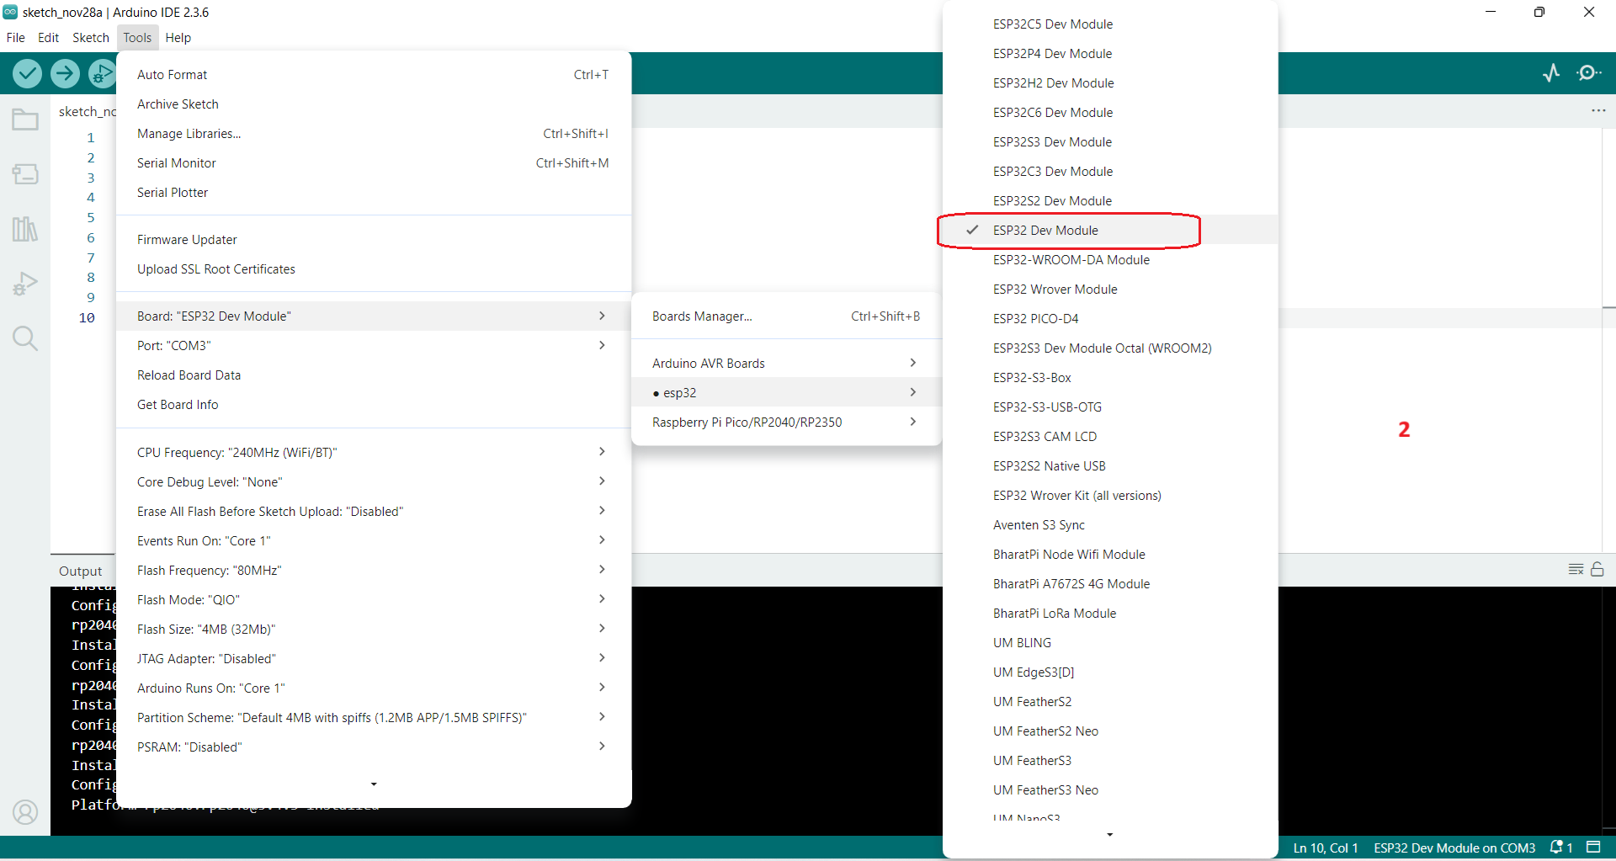Expand Raspberry Pi Pico/RP2040/RP2350 submenu
Screen dimensions: 1616x861
[785, 422]
